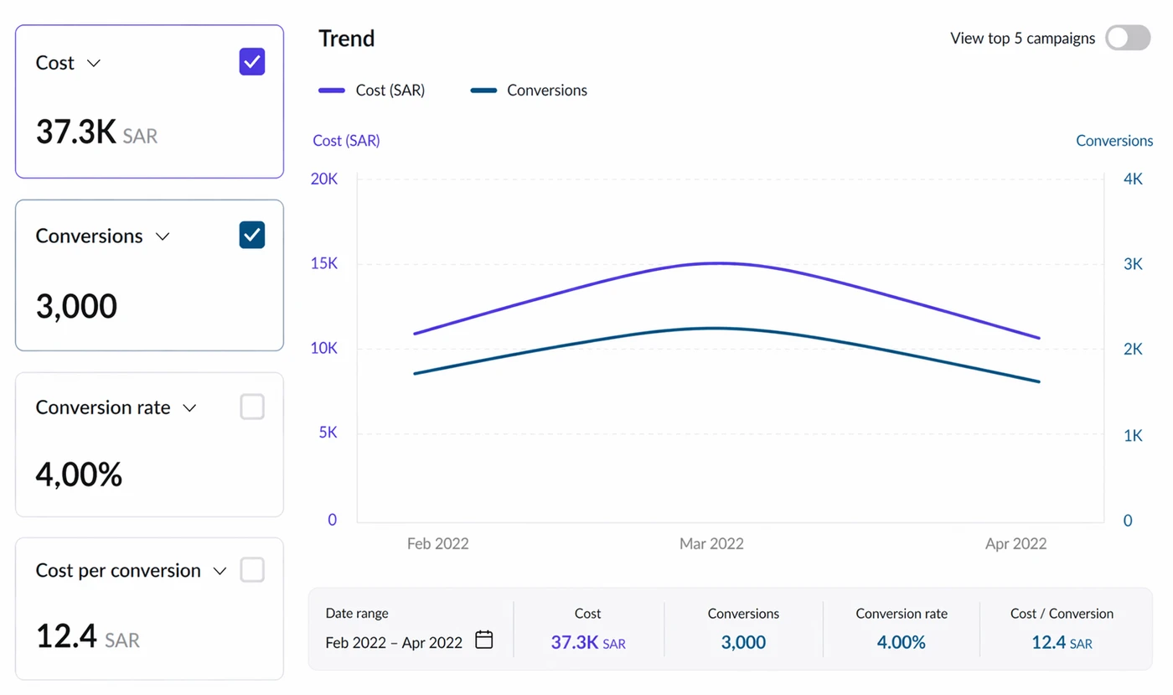The width and height of the screenshot is (1173, 695).
Task: Expand the Cost metric dropdown arrow
Action: click(94, 63)
